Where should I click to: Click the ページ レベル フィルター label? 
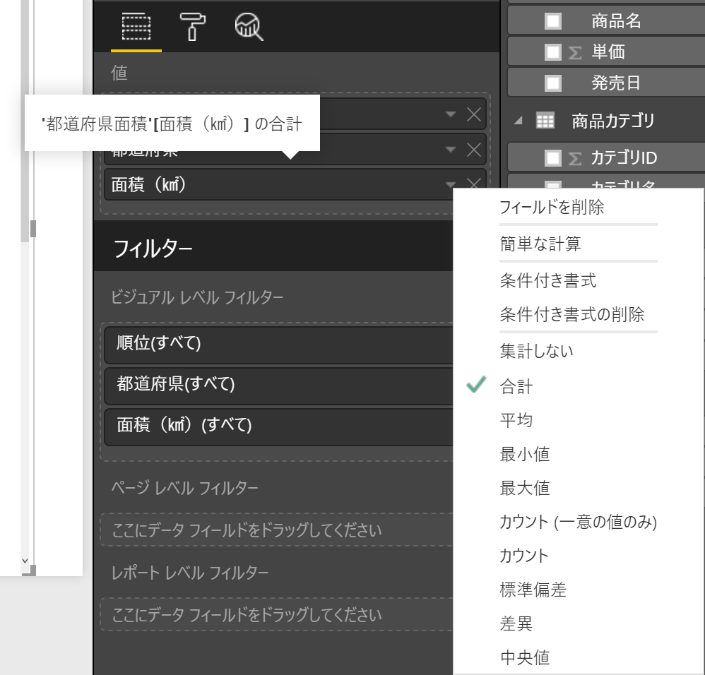click(x=185, y=488)
